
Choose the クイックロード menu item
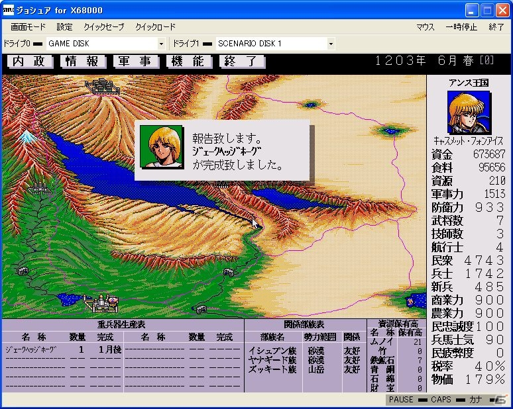click(155, 26)
